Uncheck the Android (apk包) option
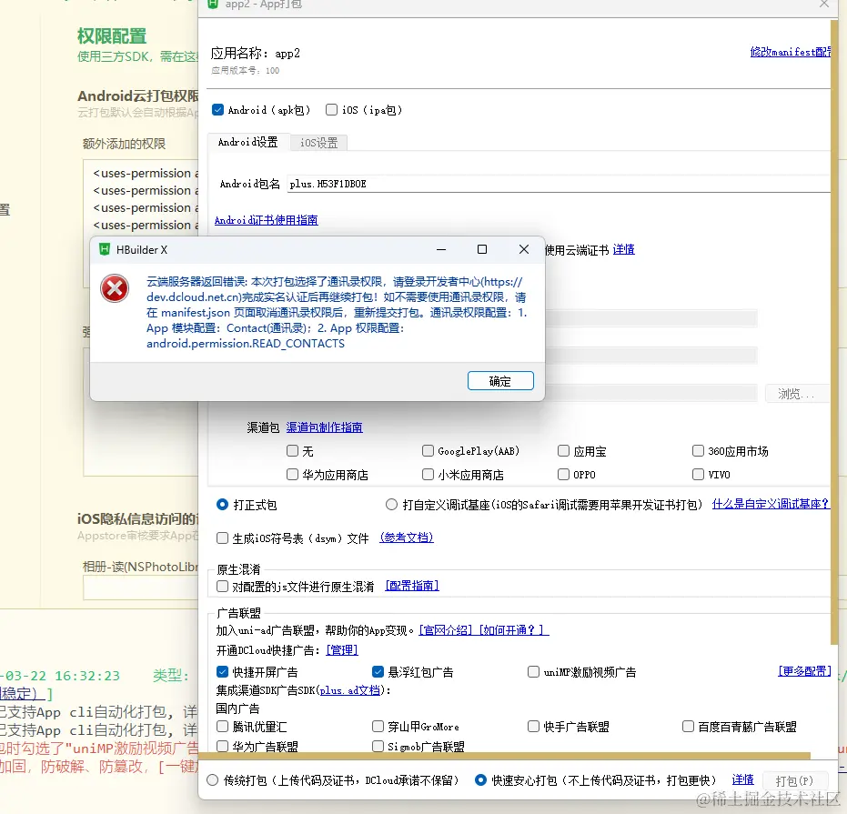The image size is (847, 814). (217, 109)
